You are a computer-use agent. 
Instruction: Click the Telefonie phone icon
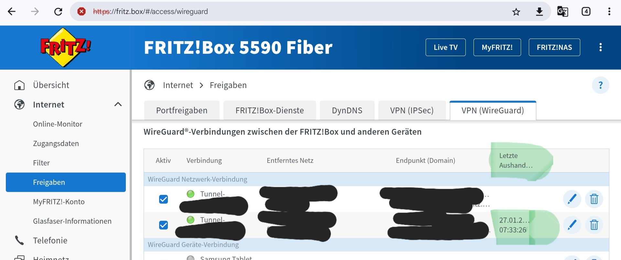pos(19,241)
